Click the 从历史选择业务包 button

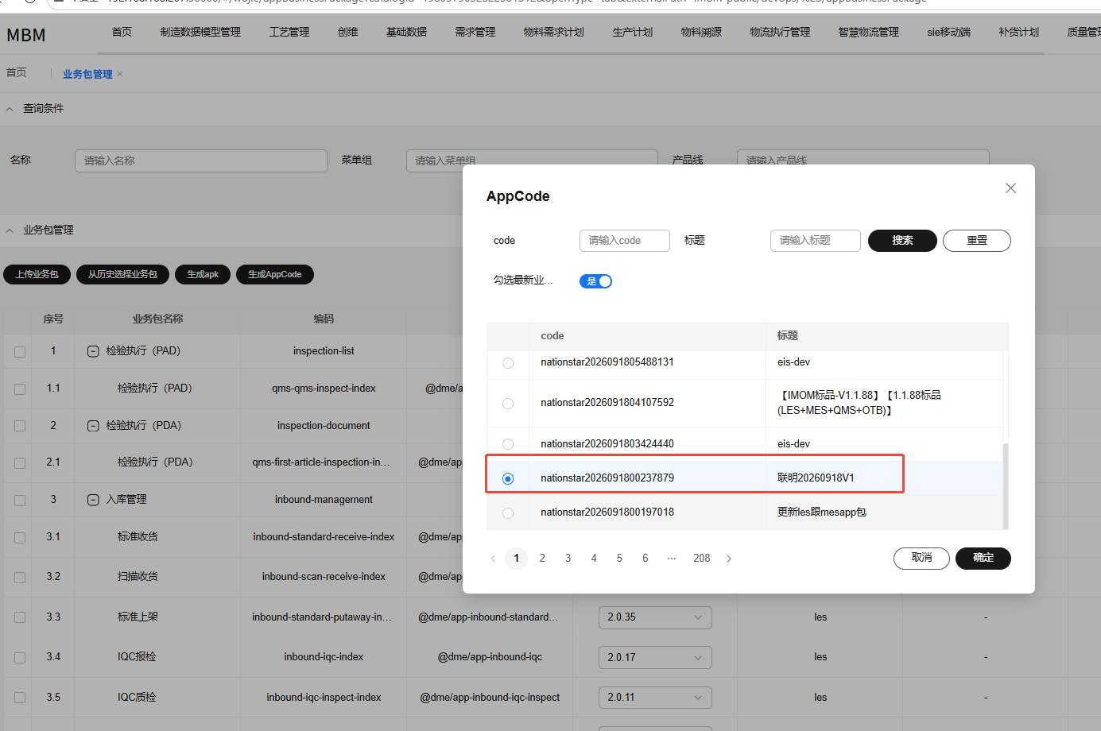tap(122, 274)
